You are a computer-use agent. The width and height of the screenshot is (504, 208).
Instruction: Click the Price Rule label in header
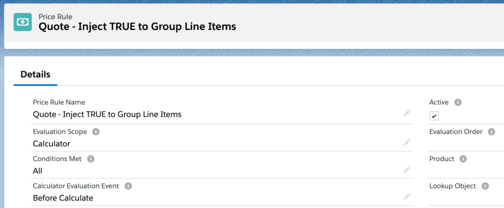point(55,17)
